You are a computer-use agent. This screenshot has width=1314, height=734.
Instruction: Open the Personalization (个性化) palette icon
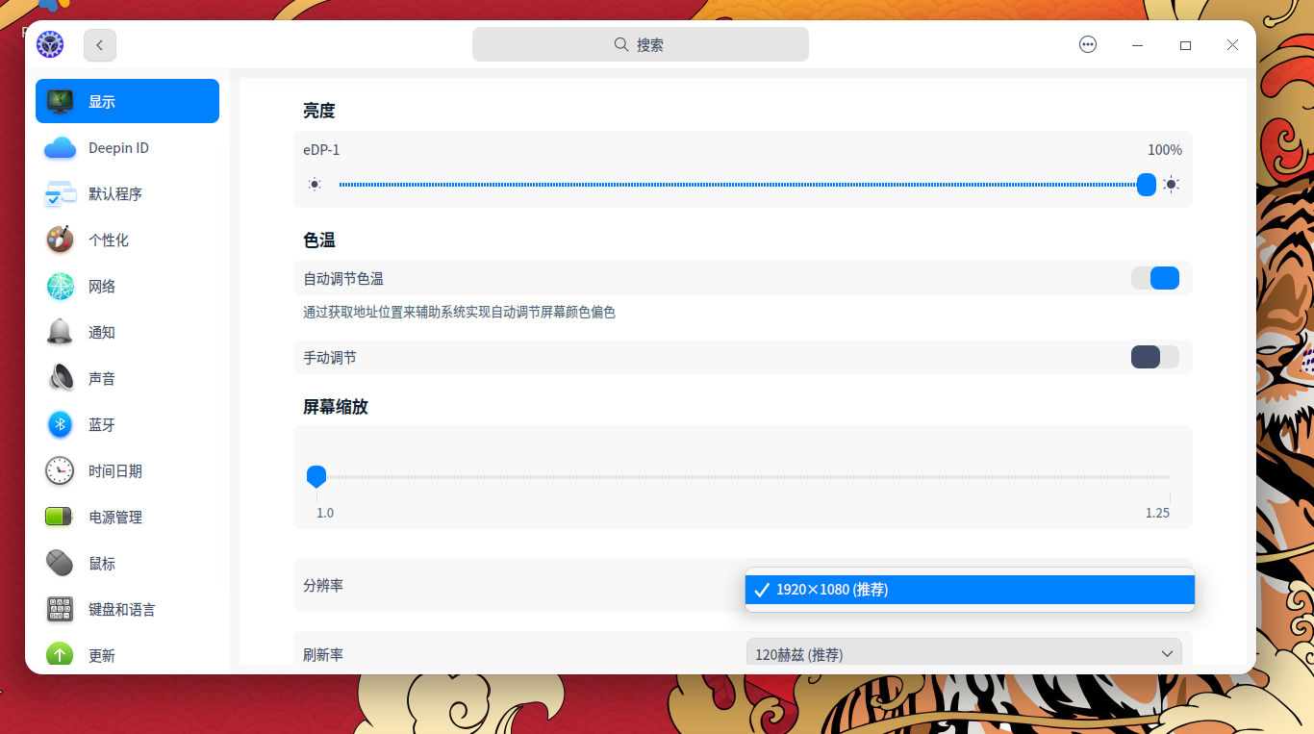[x=60, y=240]
